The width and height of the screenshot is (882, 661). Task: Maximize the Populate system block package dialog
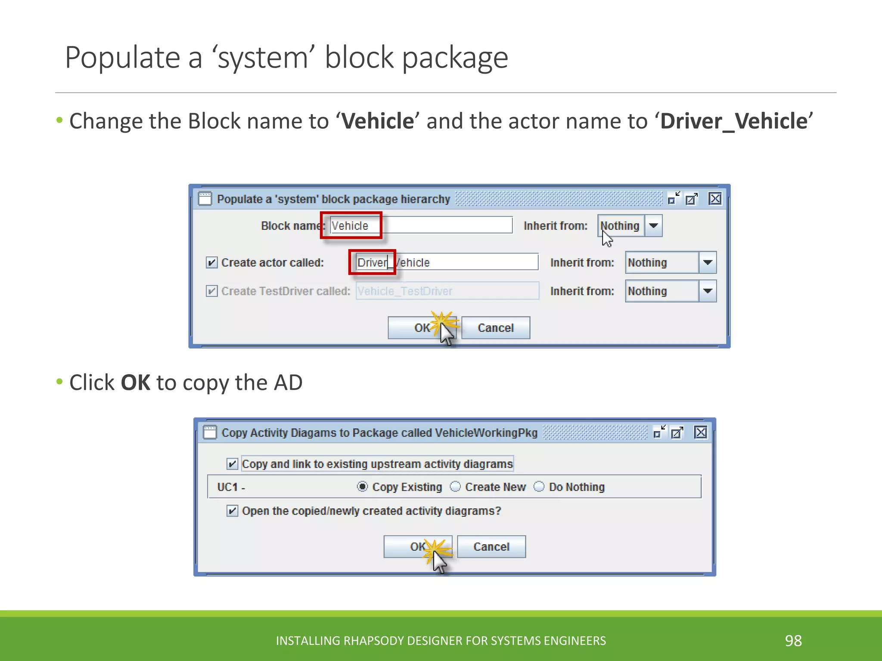[x=692, y=199]
